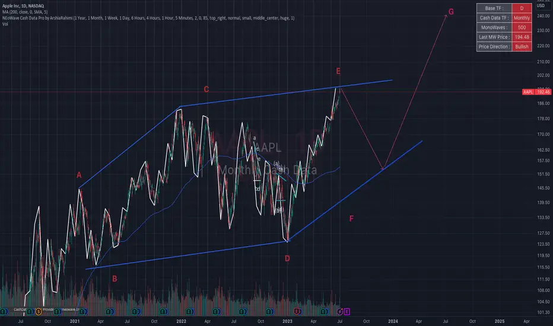Click the Cash Data TF label cell
553x326 pixels.
point(494,18)
